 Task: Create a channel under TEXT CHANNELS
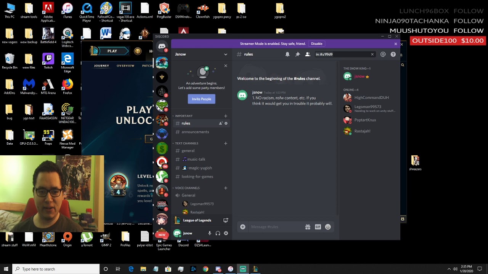click(x=226, y=143)
